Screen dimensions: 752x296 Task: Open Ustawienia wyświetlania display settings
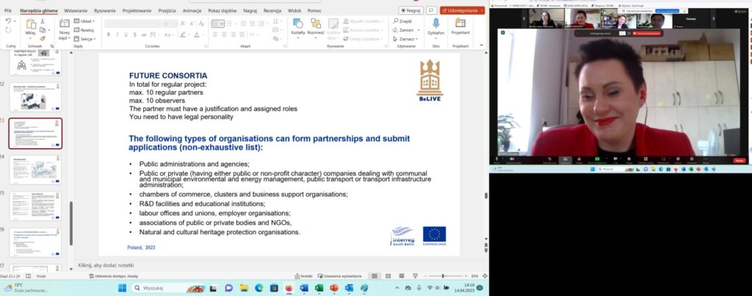tap(339, 276)
